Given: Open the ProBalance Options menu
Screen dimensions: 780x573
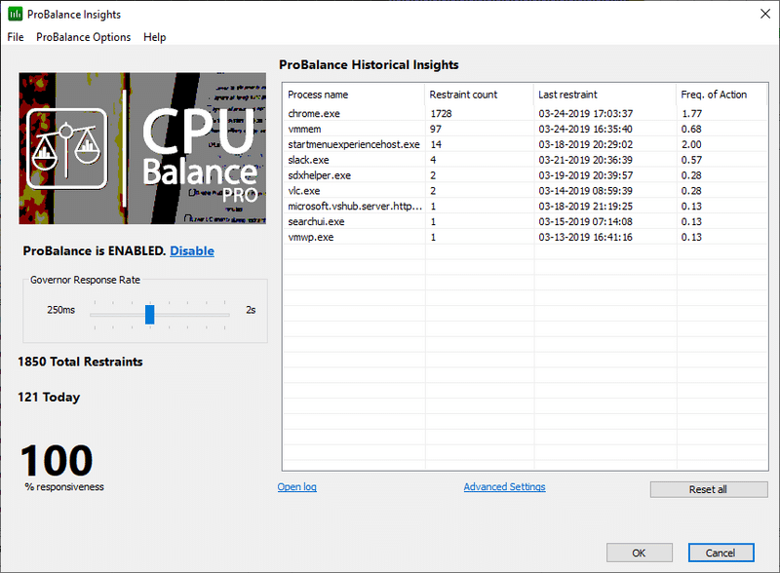Looking at the screenshot, I should (x=83, y=37).
